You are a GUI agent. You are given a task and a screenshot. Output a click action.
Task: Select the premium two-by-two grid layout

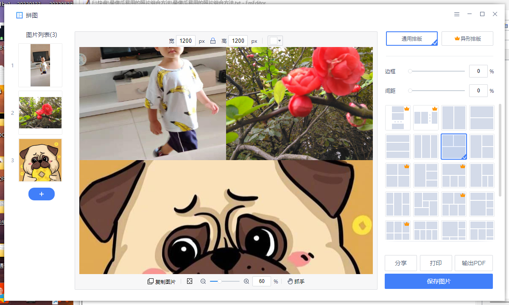(x=398, y=175)
